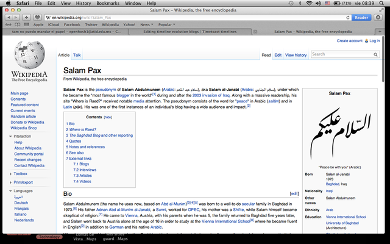Open Spotlight search in the menu bar
The width and height of the screenshot is (390, 244).
click(x=381, y=3)
